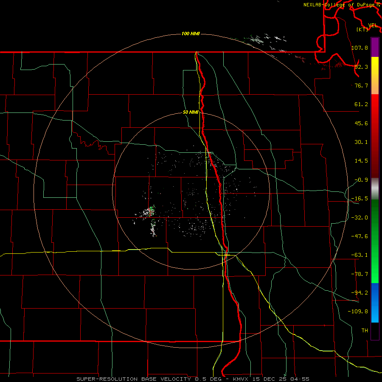Click the TH legend label
382x382 pixels.
(x=365, y=331)
